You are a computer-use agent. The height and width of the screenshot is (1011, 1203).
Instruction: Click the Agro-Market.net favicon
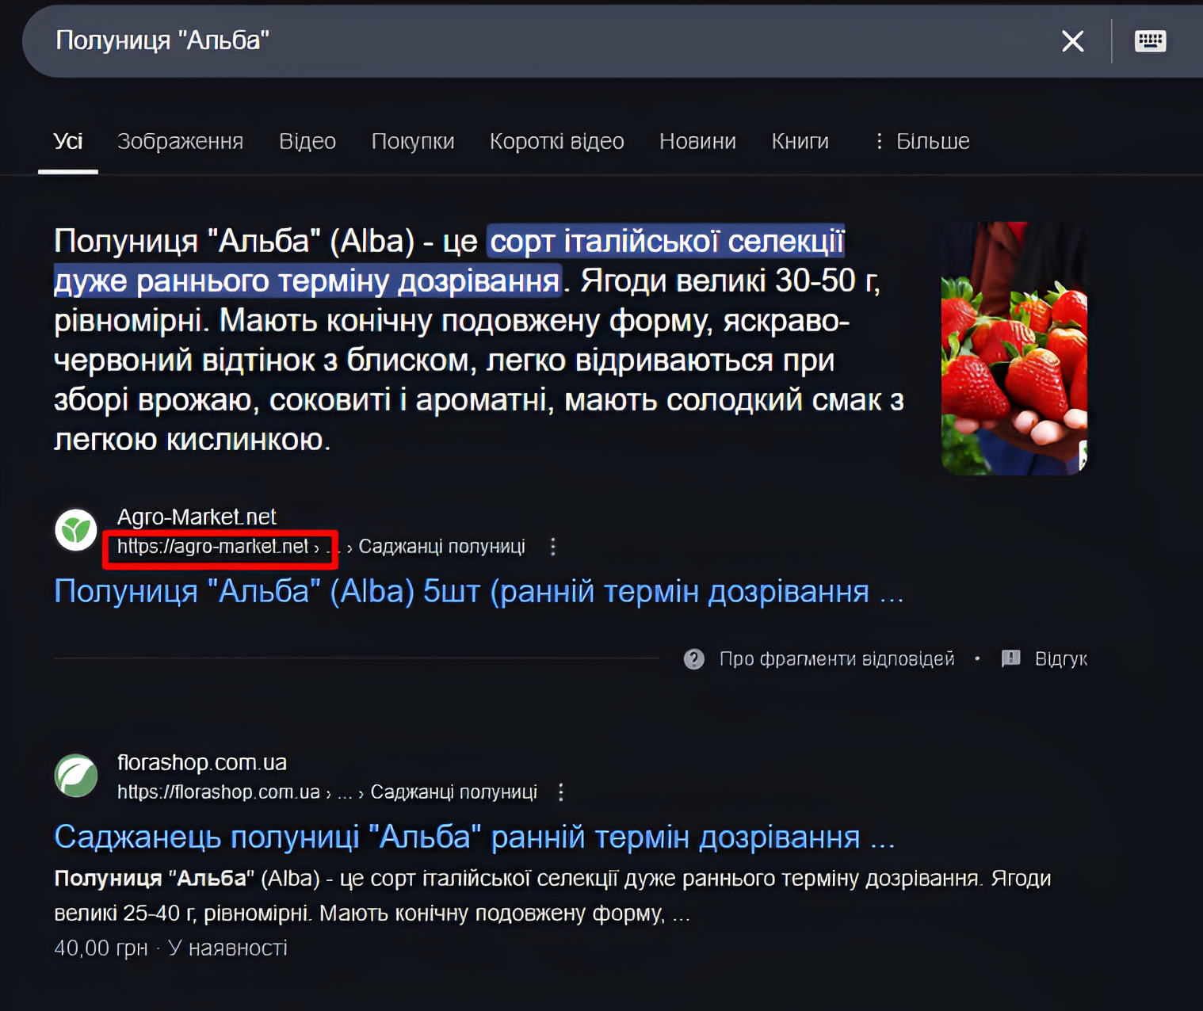coord(76,530)
